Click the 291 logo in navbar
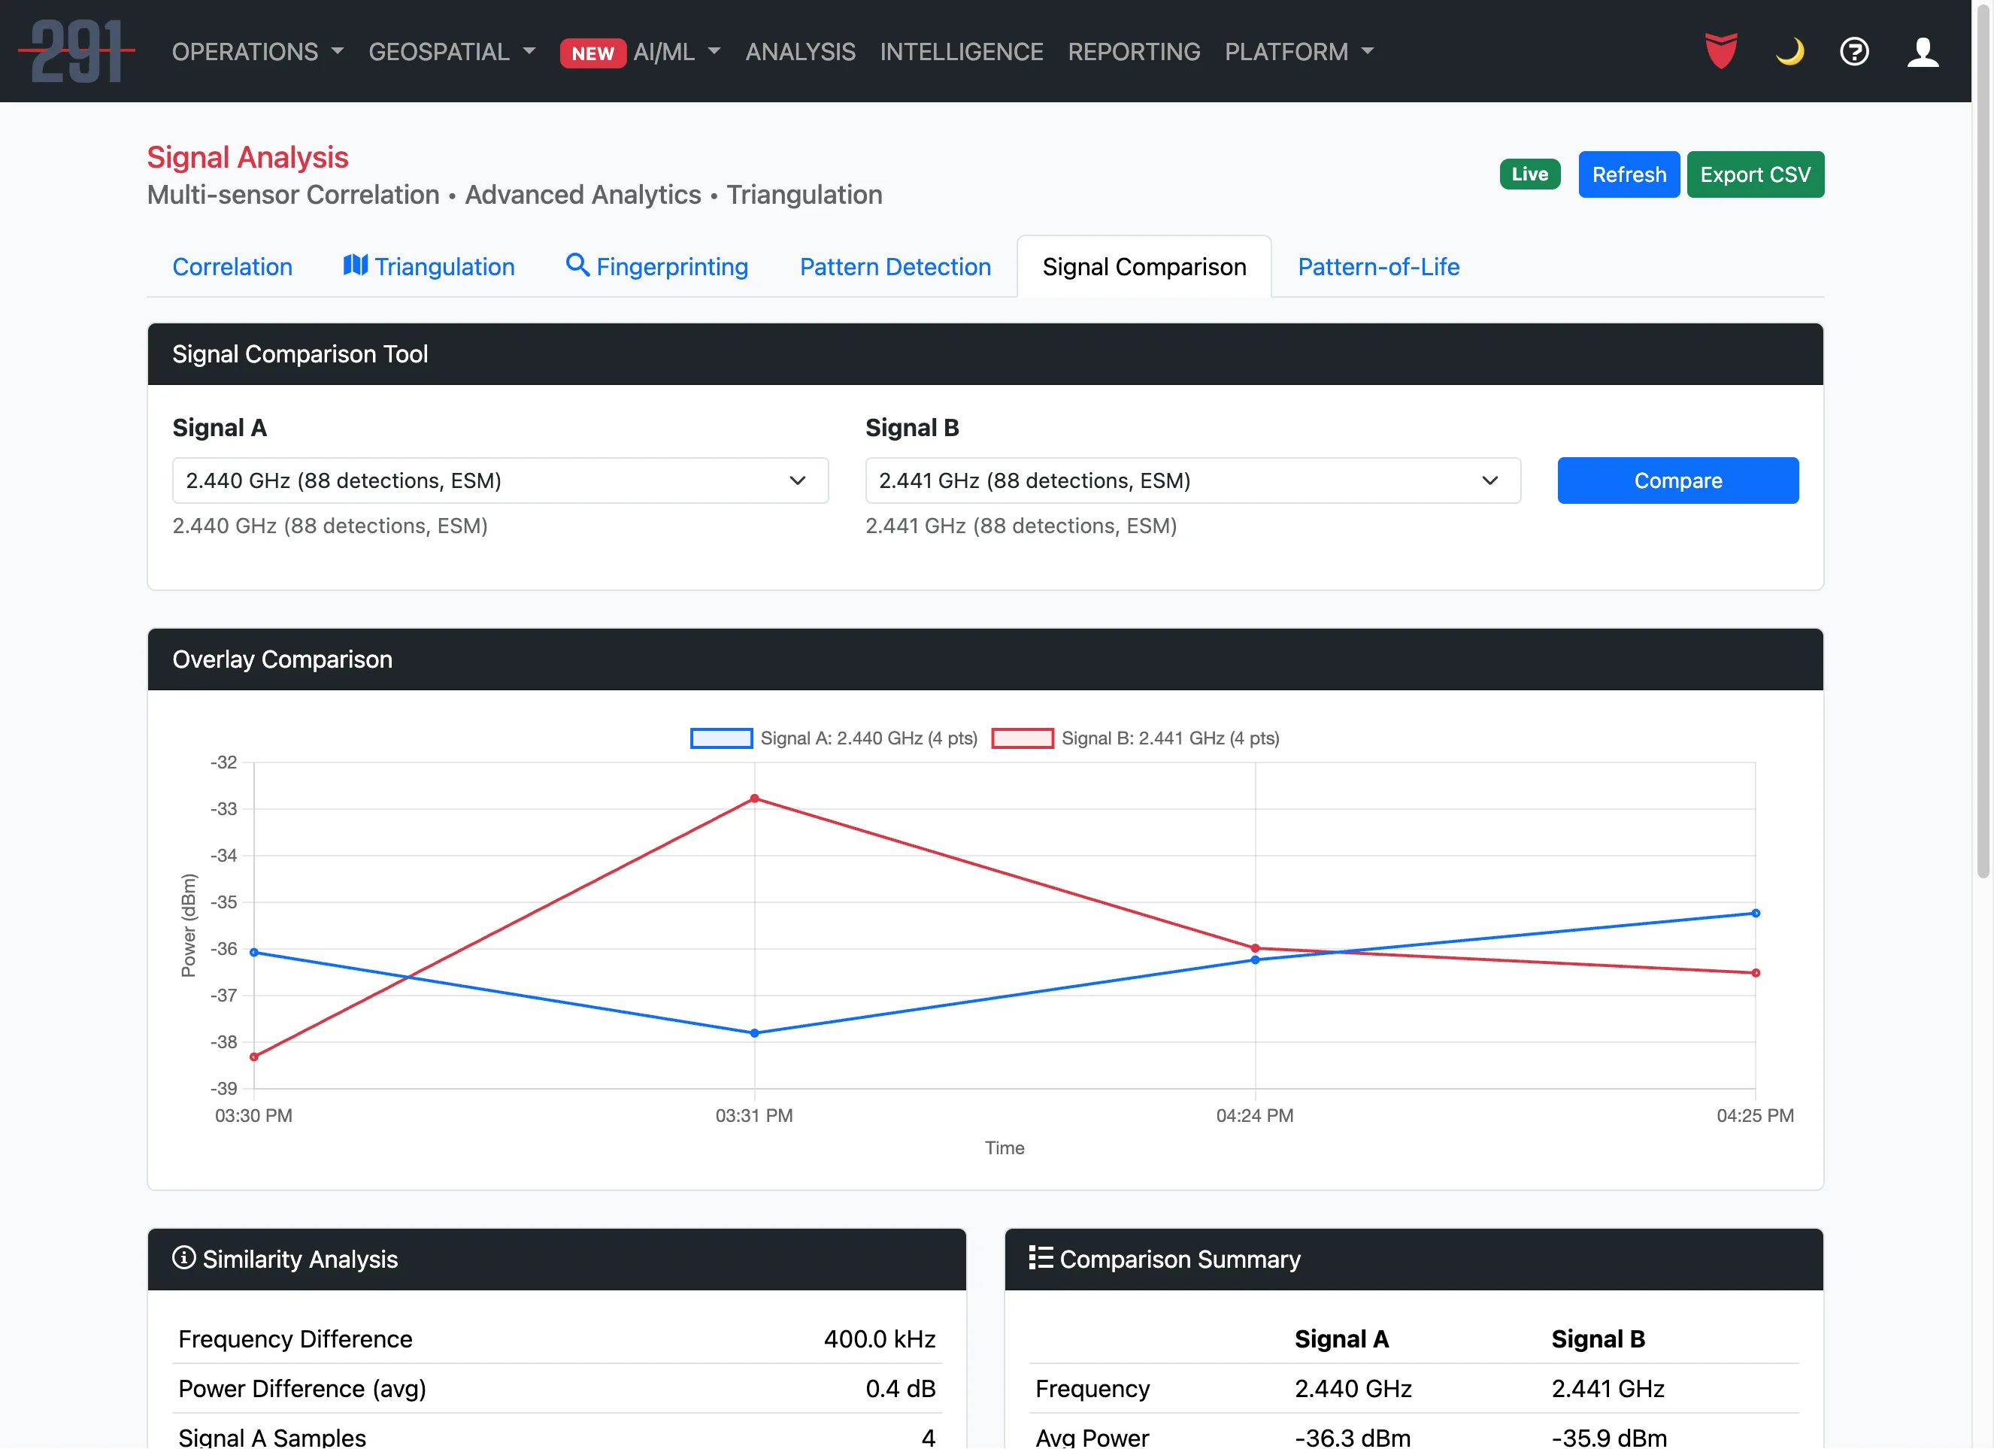1994x1449 pixels. [77, 51]
